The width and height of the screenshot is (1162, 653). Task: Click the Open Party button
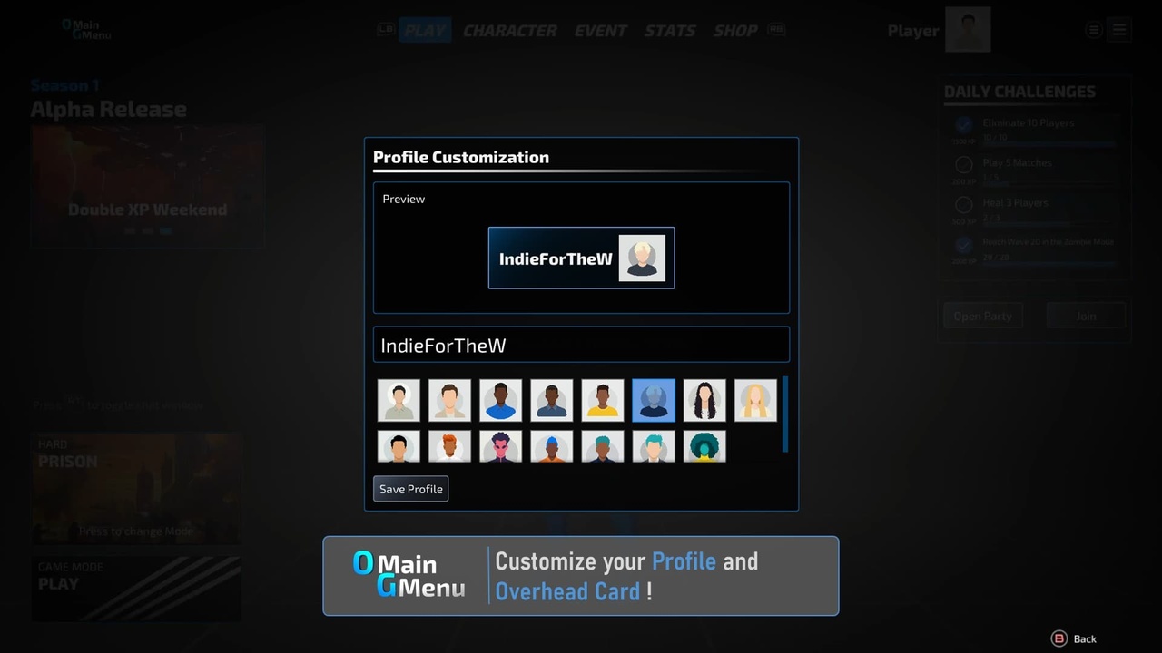tap(982, 316)
